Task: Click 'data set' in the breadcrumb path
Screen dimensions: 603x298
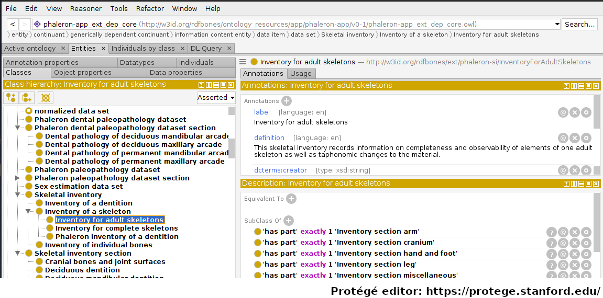Action: 303,35
